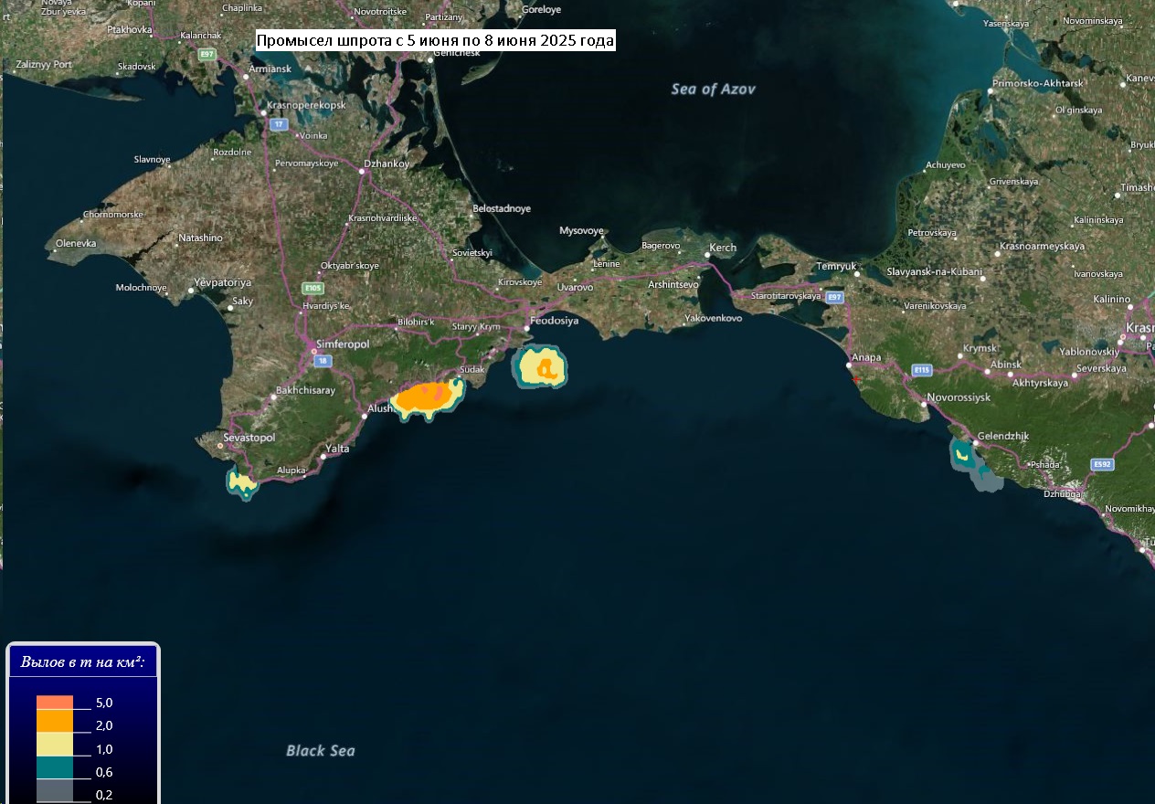
Task: Click the E592 road shield near Pshada
Action: click(1104, 464)
